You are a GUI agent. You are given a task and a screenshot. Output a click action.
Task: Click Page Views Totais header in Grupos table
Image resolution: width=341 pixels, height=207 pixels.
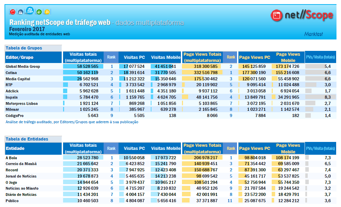tap(202, 57)
